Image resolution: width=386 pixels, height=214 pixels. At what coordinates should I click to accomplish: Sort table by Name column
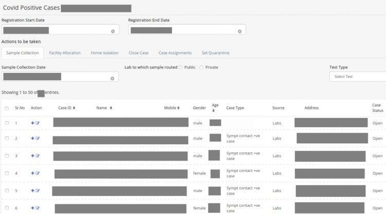click(111, 108)
